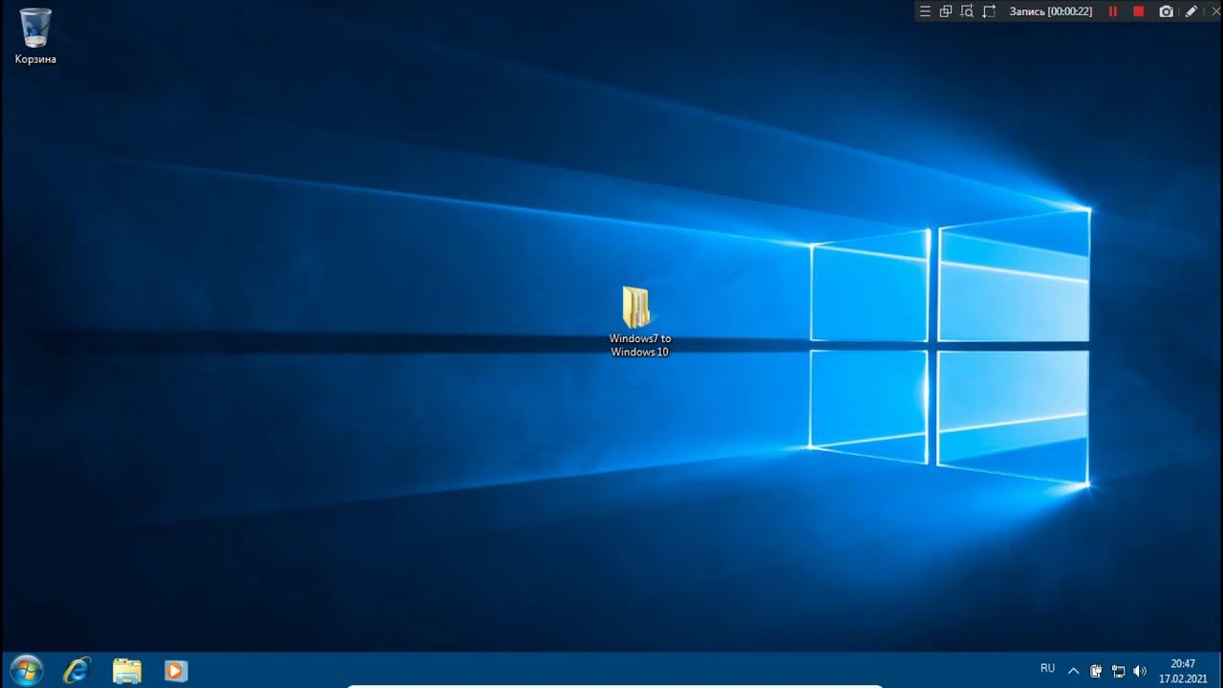Close the recording toolbar

coord(1215,11)
